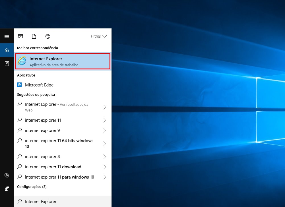This screenshot has height=207, width=285.
Task: Select 'internet explorer 11 64 bits windows 10'
Action: pos(63,144)
